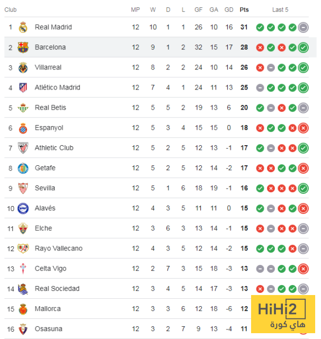Image resolution: width=321 pixels, height=339 pixels.
Task: Click Barcelona's most recent match result icon
Action: pyautogui.click(x=303, y=48)
